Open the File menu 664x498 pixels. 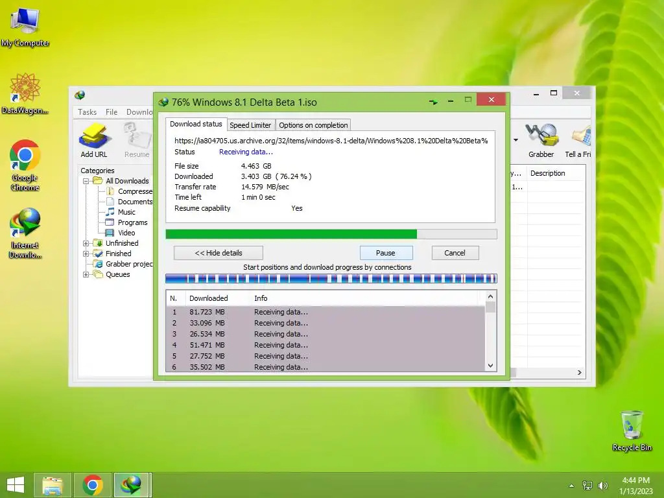coord(112,112)
